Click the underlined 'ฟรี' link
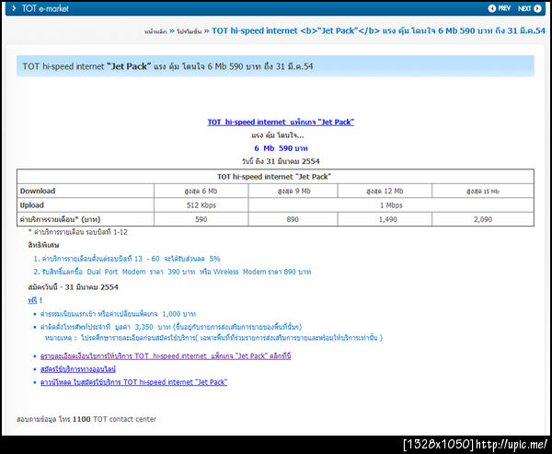Viewport: 552px width, 454px height. [32, 300]
